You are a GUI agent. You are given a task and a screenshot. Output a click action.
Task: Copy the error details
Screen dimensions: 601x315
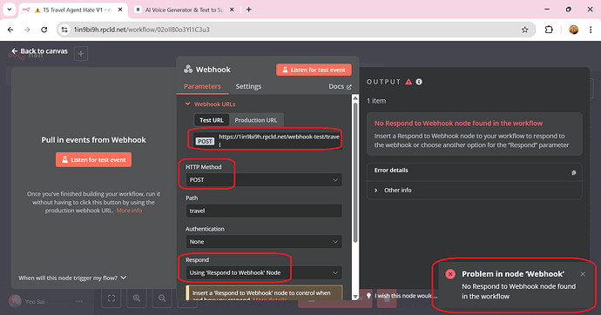pos(573,172)
